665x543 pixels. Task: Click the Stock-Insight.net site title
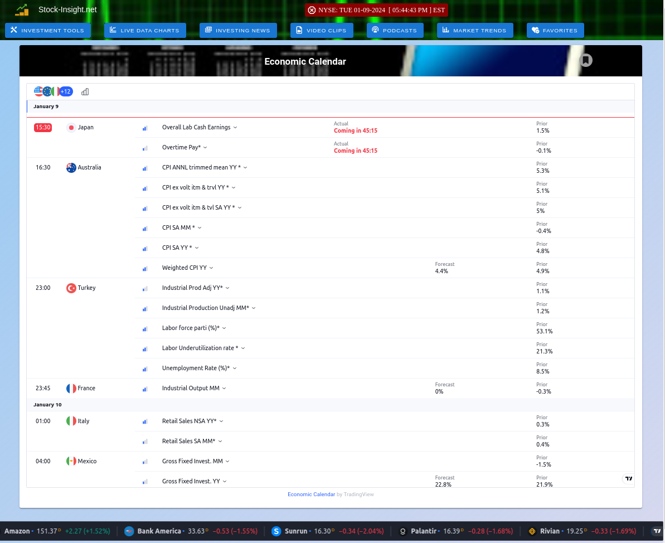tap(67, 9)
